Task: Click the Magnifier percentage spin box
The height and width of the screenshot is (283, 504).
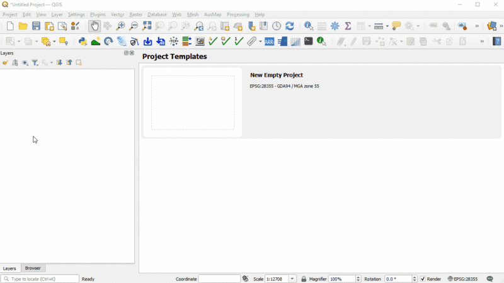Action: point(342,279)
